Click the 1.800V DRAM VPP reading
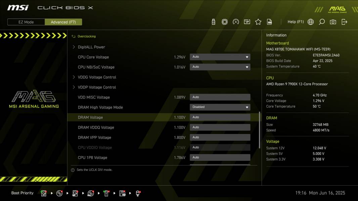This screenshot has width=358, height=201. 179,137
